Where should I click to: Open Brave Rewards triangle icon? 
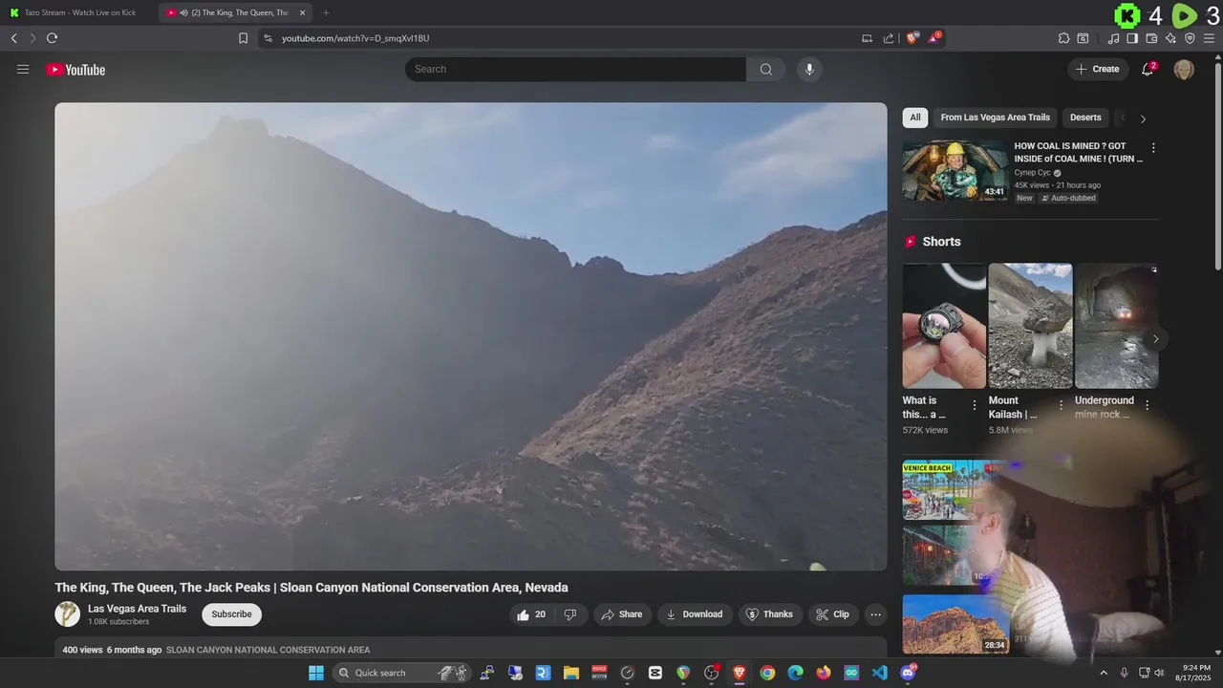point(934,38)
